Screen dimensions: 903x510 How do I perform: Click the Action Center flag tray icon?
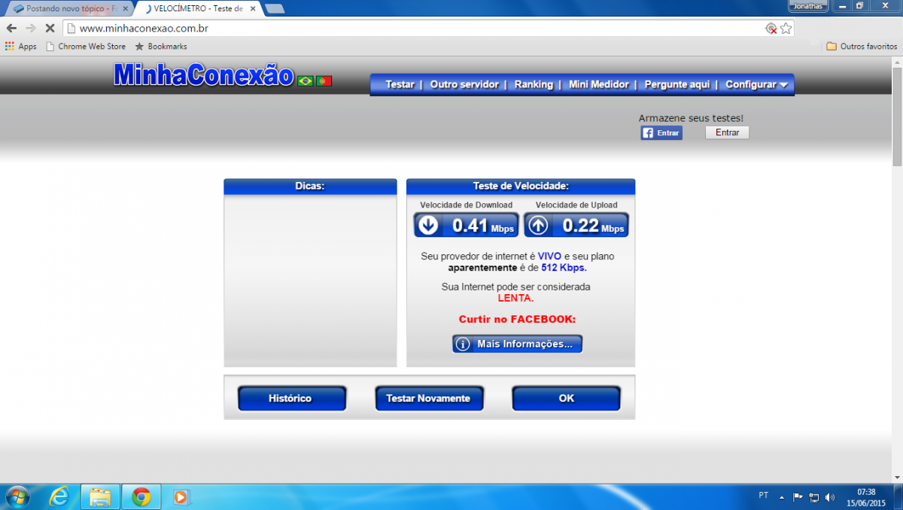(798, 497)
